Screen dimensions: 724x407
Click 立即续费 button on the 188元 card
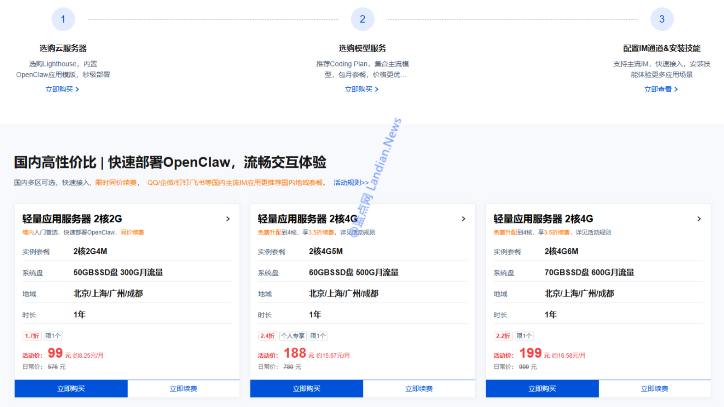(x=419, y=388)
